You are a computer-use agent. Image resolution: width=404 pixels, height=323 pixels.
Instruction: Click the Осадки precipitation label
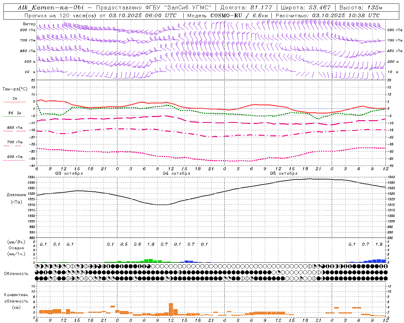pyautogui.click(x=16, y=248)
